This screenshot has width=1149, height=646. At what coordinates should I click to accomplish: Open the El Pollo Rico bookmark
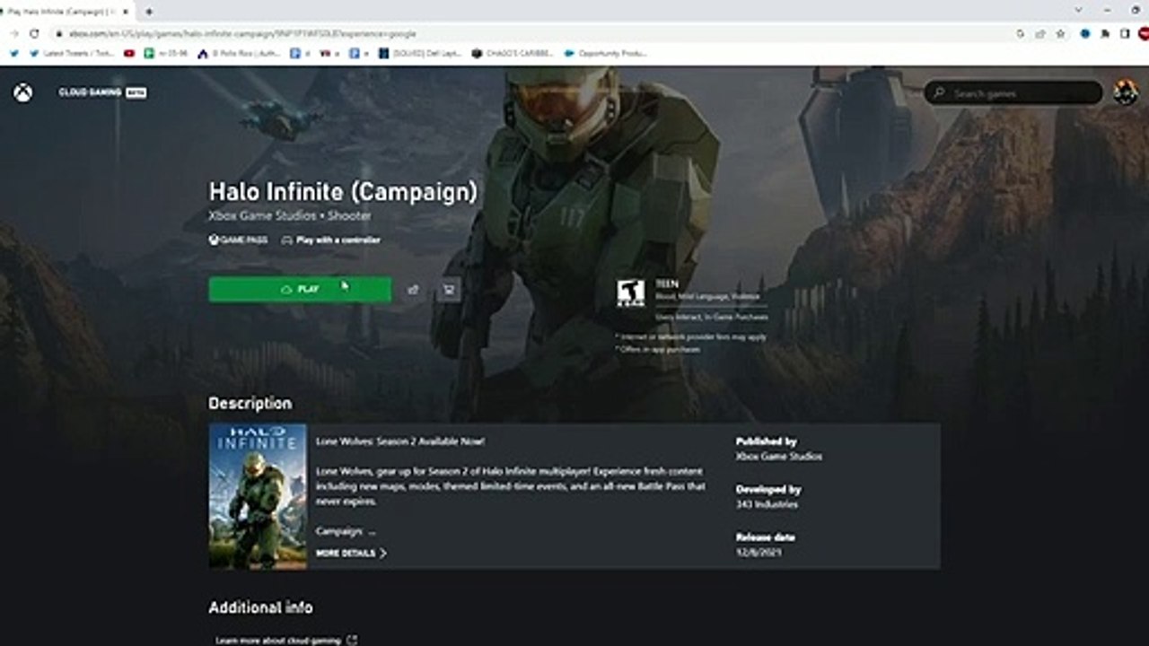(239, 53)
